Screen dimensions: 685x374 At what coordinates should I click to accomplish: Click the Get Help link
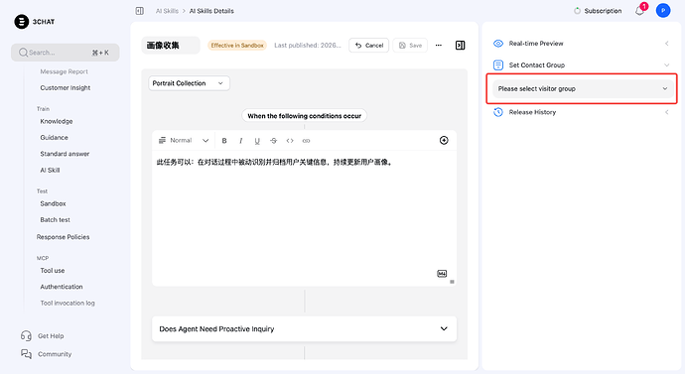51,336
